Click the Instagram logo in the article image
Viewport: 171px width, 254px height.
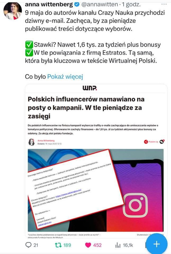[135, 205]
